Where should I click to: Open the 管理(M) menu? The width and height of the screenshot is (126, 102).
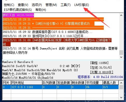click(51, 5)
